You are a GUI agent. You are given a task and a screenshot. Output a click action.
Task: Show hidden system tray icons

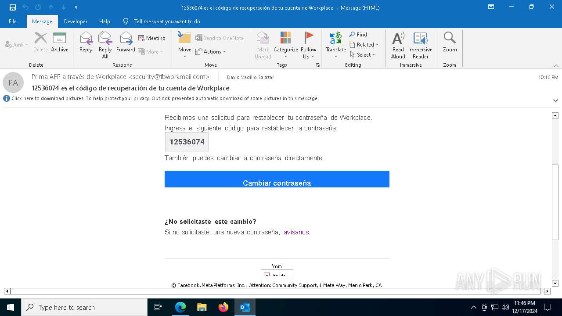click(x=473, y=307)
